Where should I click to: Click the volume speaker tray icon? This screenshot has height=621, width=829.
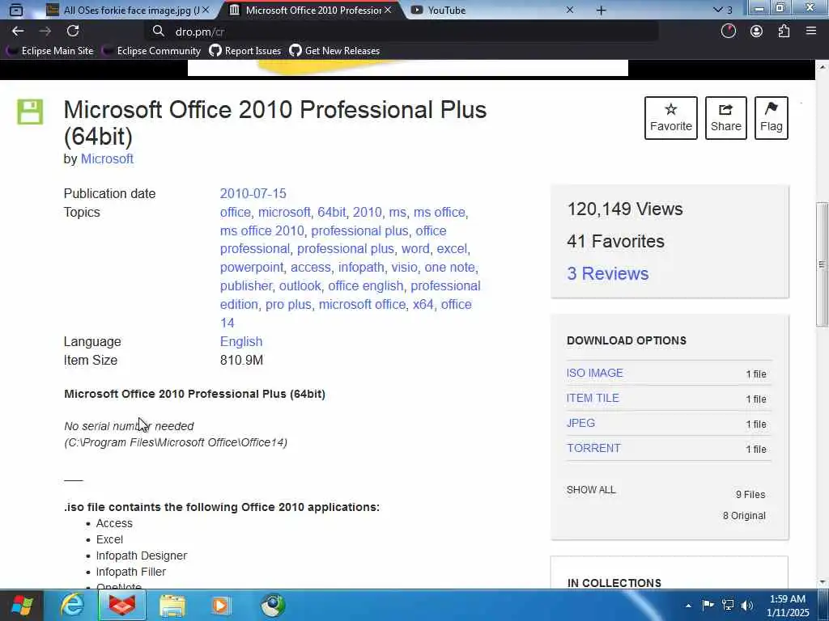747,605
